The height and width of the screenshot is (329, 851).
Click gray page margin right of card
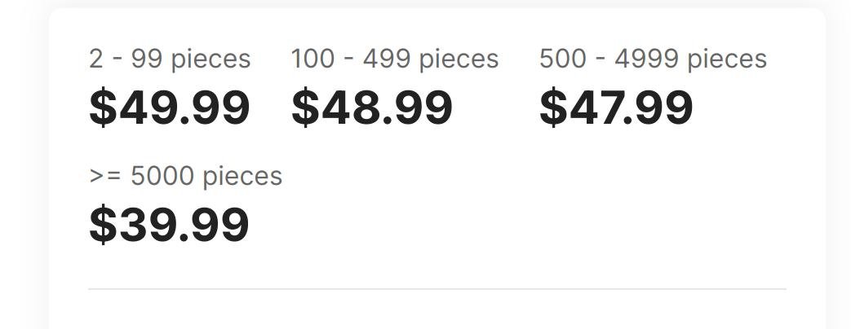[839, 163]
